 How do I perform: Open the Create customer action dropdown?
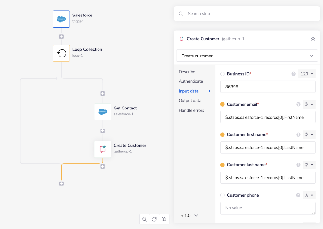[x=246, y=56]
